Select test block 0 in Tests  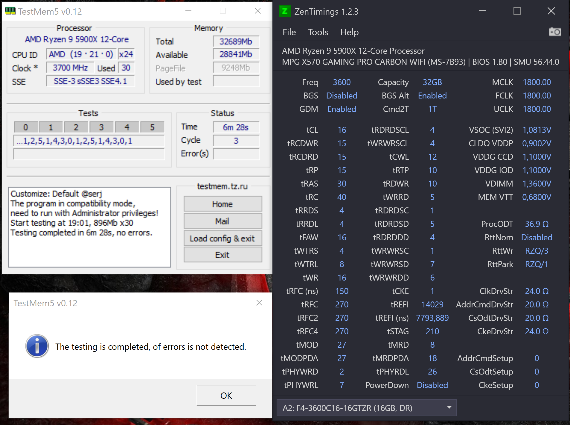coord(26,127)
